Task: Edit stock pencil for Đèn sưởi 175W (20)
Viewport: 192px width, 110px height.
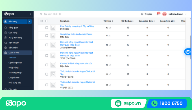Action: (x=110, y=56)
